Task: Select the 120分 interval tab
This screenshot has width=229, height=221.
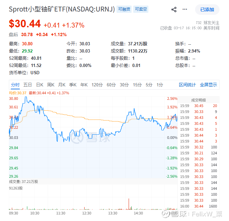Action: [97, 85]
